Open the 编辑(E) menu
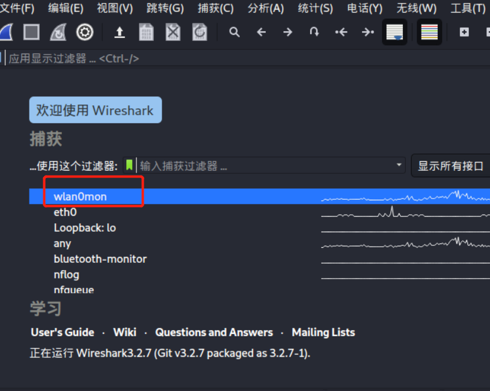The height and width of the screenshot is (391, 490). tap(66, 8)
